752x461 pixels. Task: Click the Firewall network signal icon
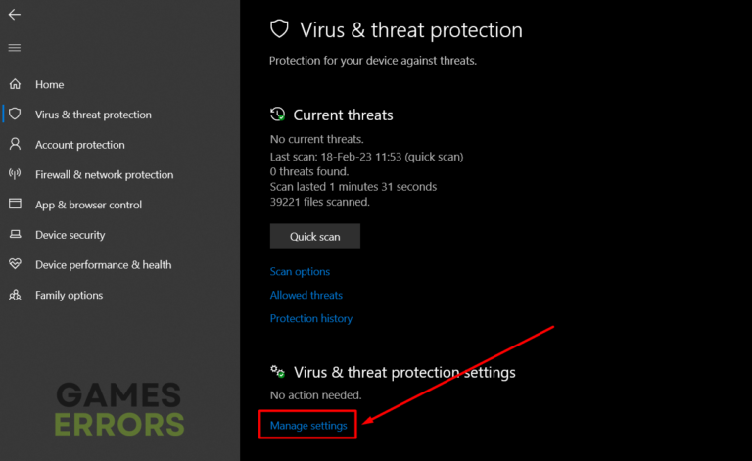tap(15, 174)
